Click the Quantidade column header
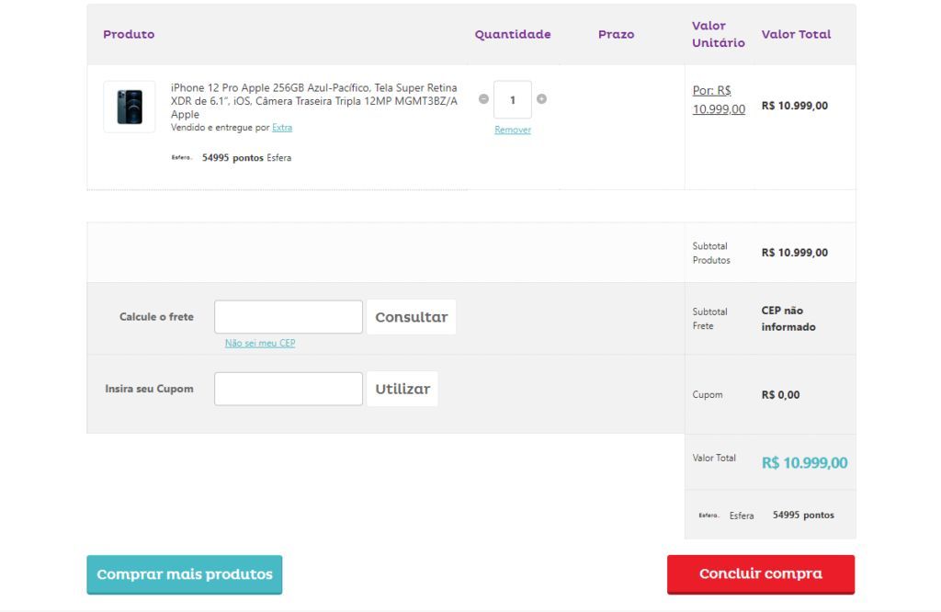941x612 pixels. [513, 34]
